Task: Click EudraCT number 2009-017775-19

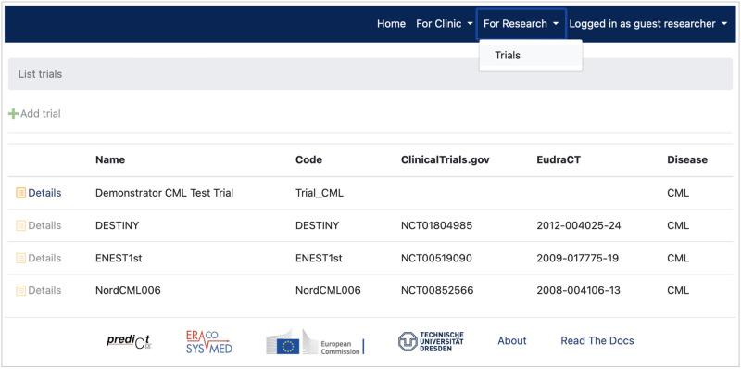Action: tap(578, 259)
